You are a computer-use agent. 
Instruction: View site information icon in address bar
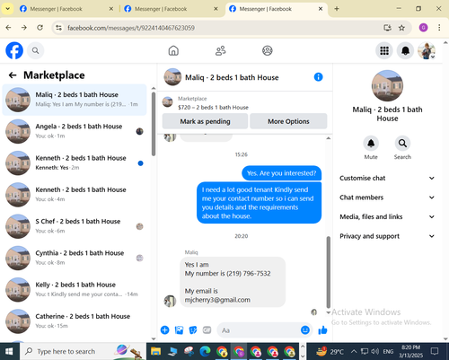click(x=59, y=28)
